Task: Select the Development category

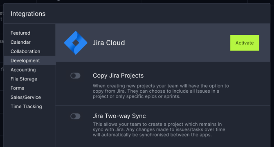Action: click(x=29, y=60)
